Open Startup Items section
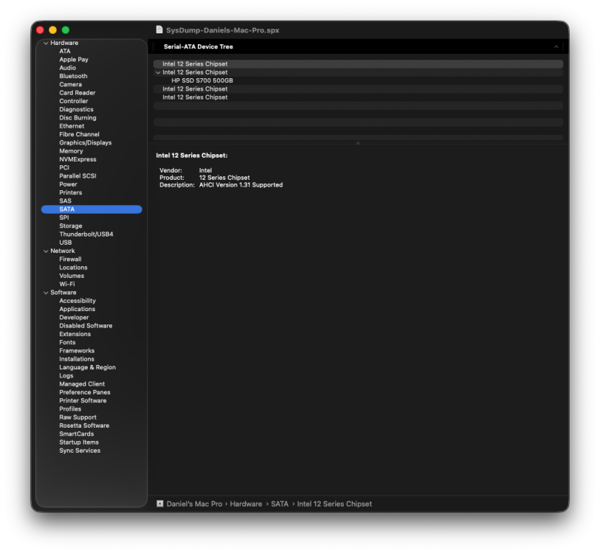 [79, 442]
